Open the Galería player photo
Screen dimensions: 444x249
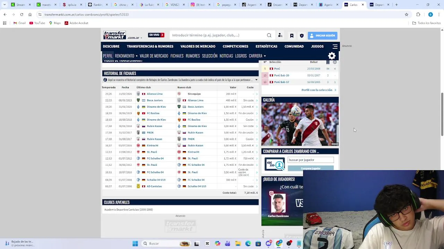300,124
